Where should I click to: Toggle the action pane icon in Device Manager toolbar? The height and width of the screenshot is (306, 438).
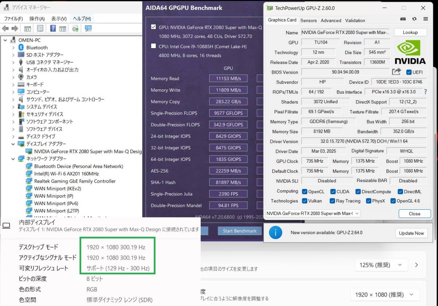coord(63,28)
